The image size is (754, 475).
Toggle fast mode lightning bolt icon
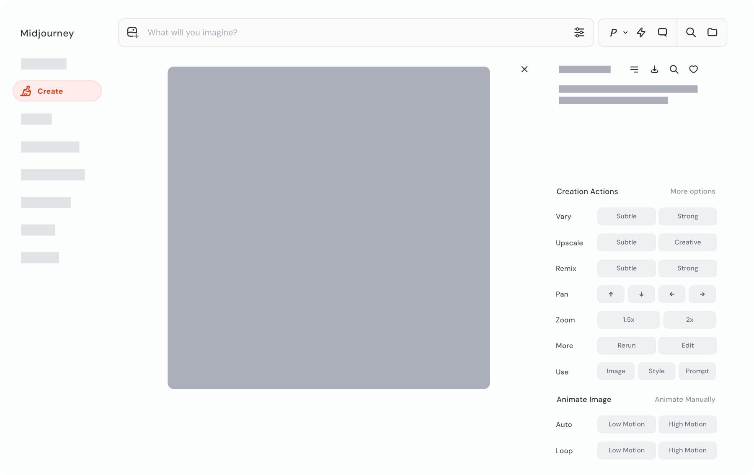tap(641, 33)
